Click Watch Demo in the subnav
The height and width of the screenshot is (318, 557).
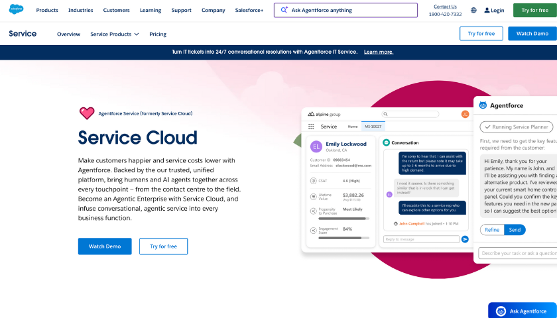coord(532,33)
